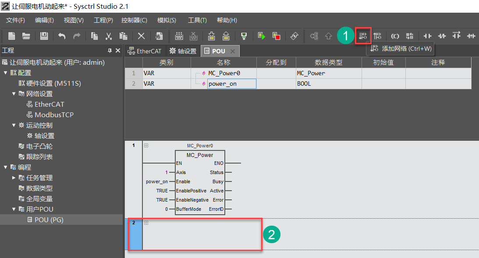
Task: Click the Save floppy disk icon
Action: 44,36
